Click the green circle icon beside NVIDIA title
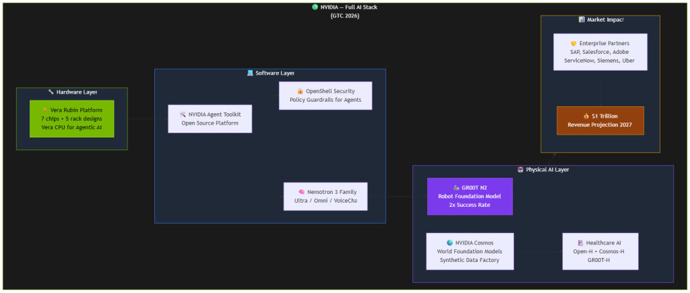The height and width of the screenshot is (293, 690). pos(315,7)
